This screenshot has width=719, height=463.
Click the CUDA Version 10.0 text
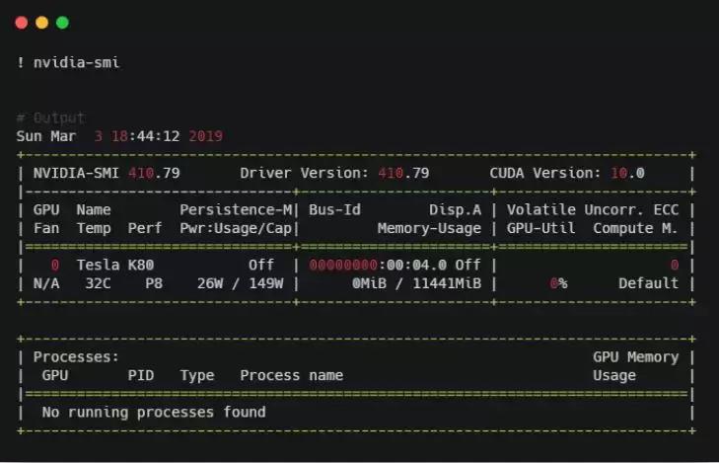tap(566, 173)
